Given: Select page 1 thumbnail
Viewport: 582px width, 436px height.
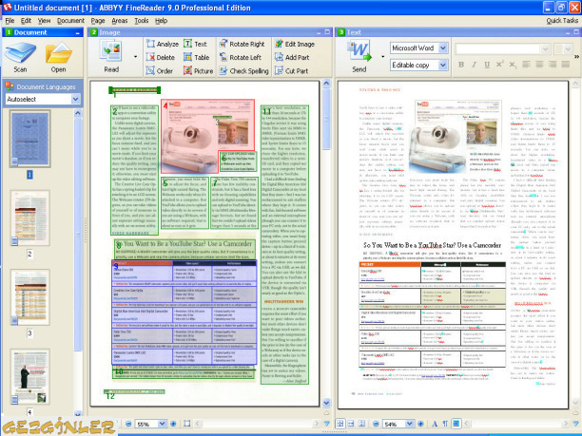Looking at the screenshot, I should click(29, 139).
